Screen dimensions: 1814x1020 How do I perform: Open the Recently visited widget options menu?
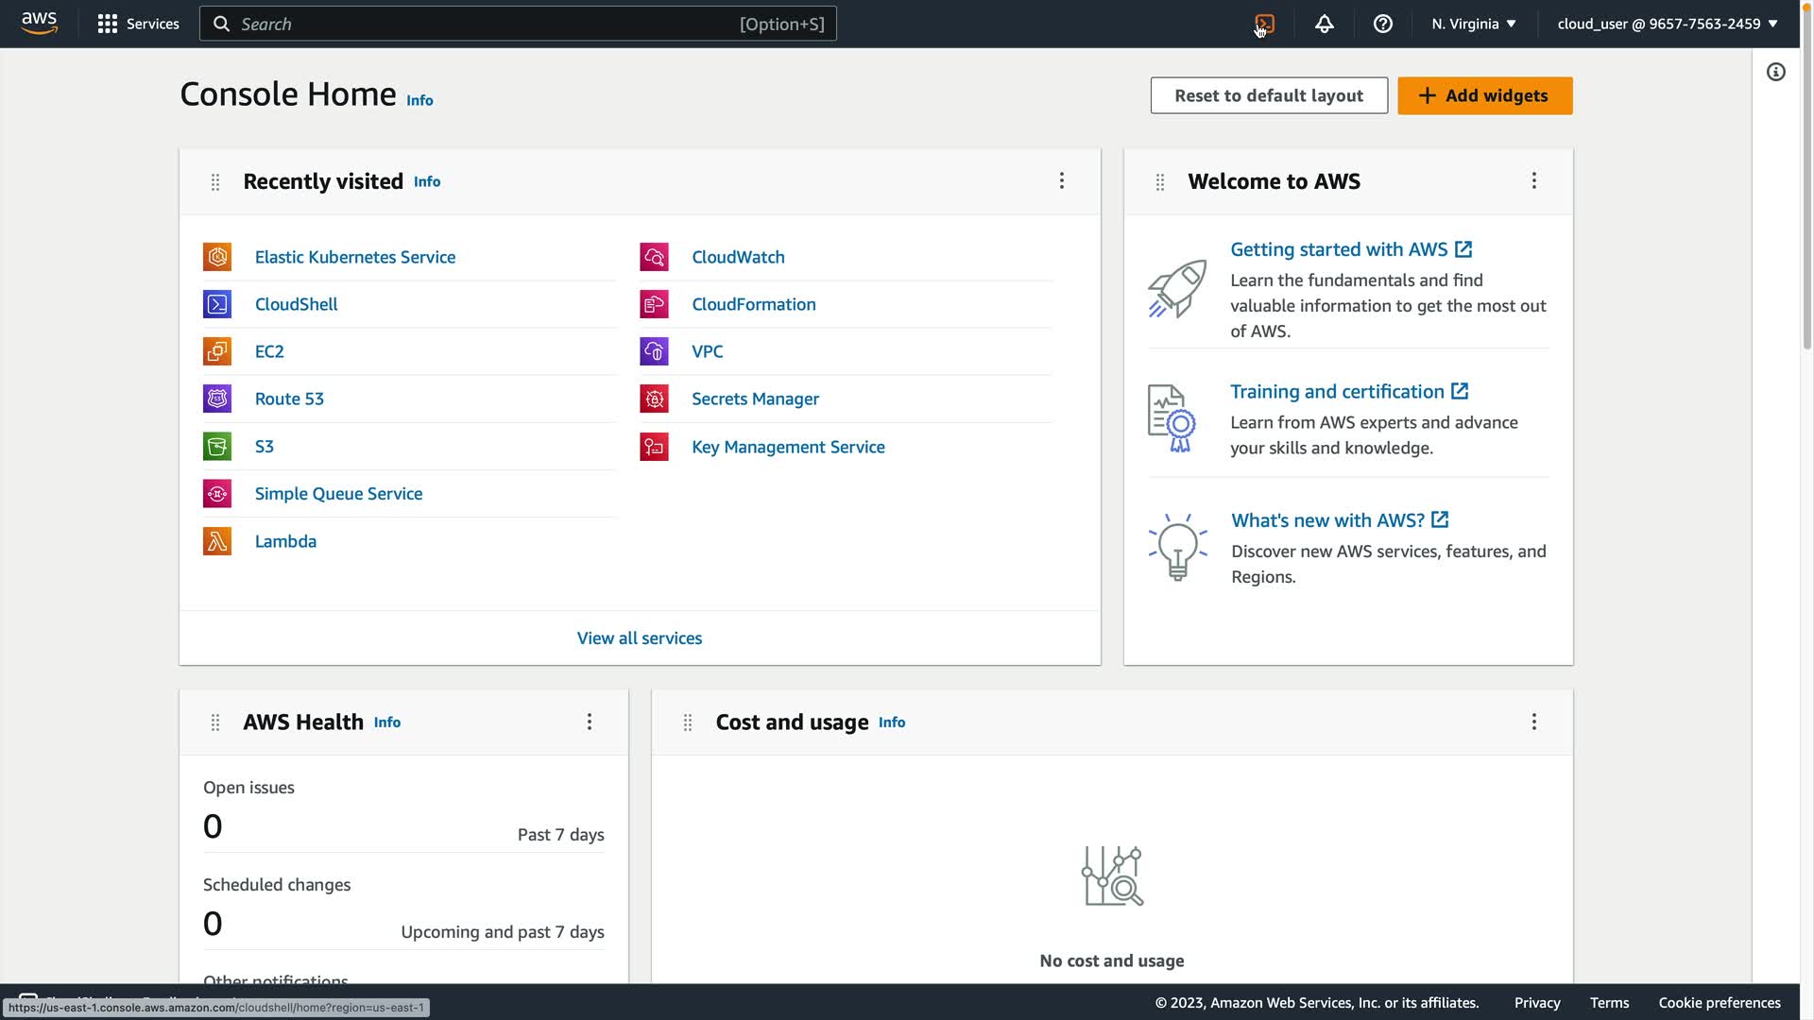[x=1061, y=180]
